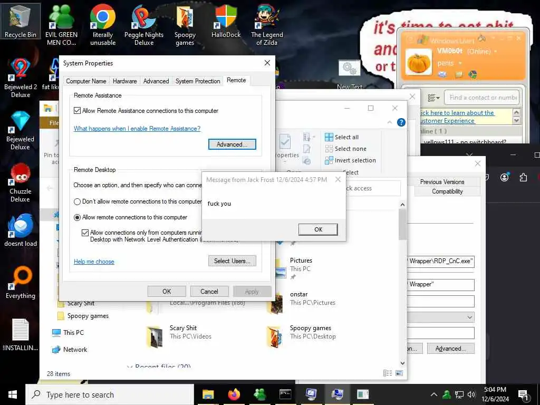Viewport: 540px width, 405px height.
Task: Toggle Allow Remote Assistance connections checkbox
Action: (x=77, y=111)
